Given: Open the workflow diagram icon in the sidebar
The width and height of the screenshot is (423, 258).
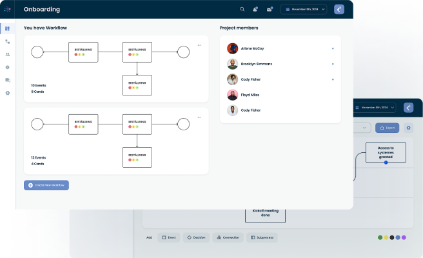Looking at the screenshot, I should (x=8, y=41).
